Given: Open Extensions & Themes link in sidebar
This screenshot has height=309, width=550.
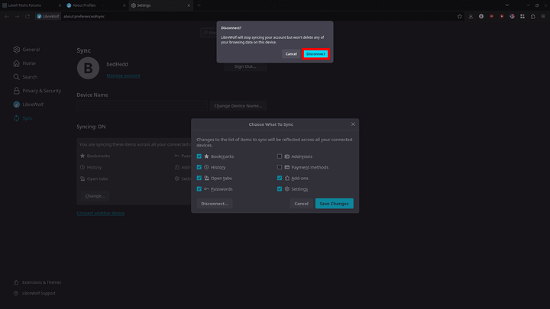Looking at the screenshot, I should point(37,282).
